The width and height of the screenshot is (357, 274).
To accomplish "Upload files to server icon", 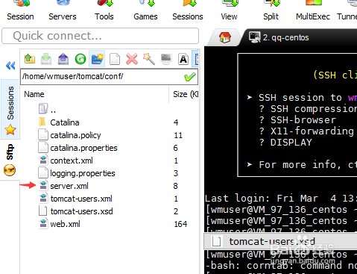I will (63, 59).
